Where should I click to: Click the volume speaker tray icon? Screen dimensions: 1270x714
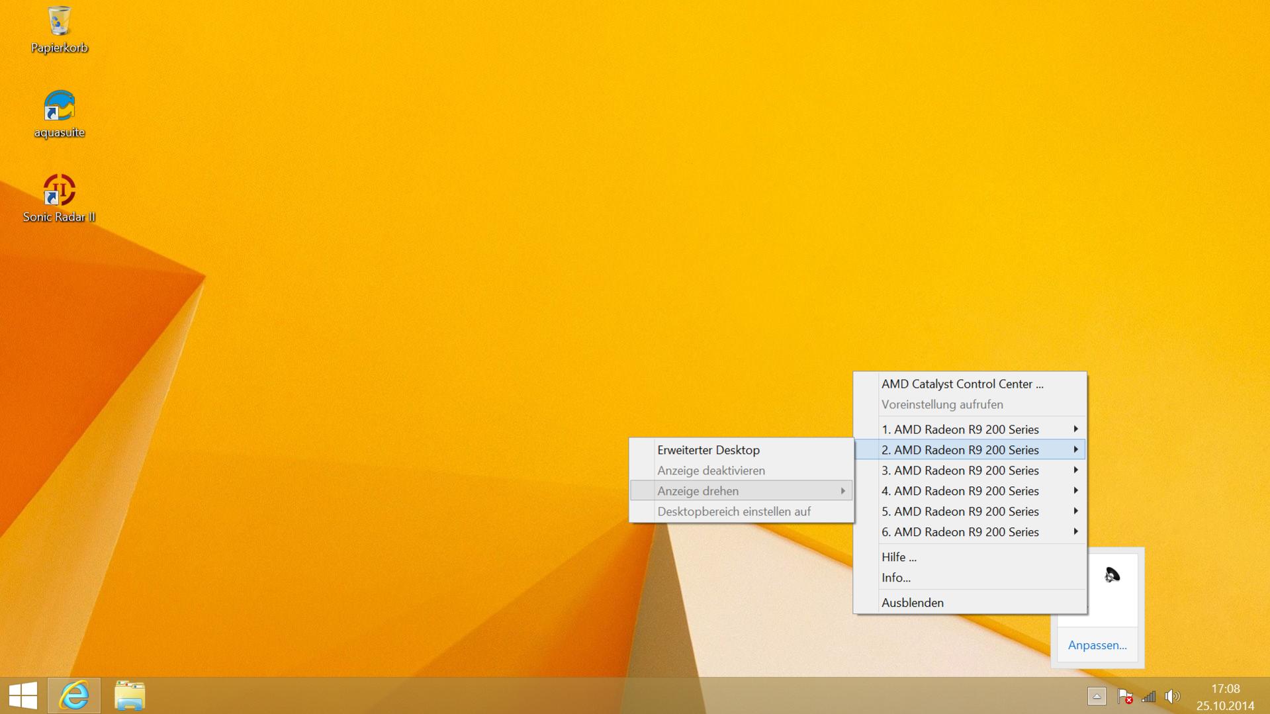(x=1172, y=696)
